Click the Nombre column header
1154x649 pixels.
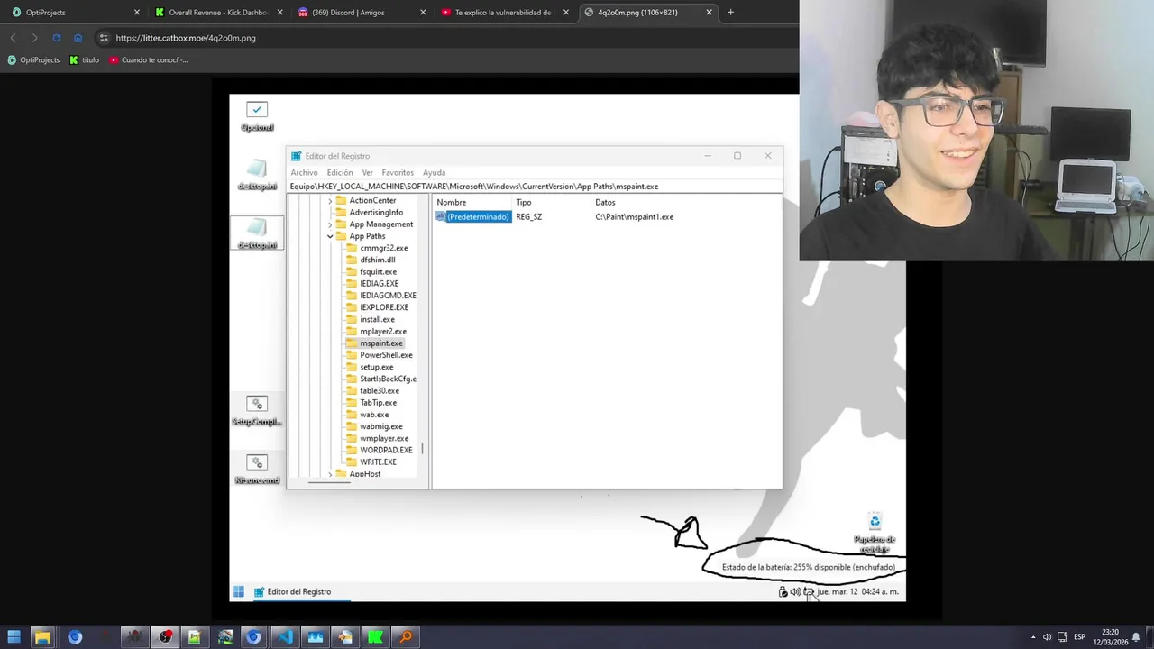452,203
